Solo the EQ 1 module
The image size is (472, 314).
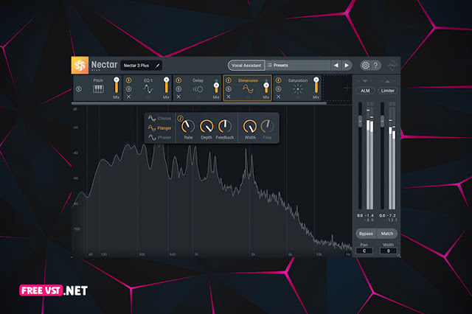pos(128,89)
